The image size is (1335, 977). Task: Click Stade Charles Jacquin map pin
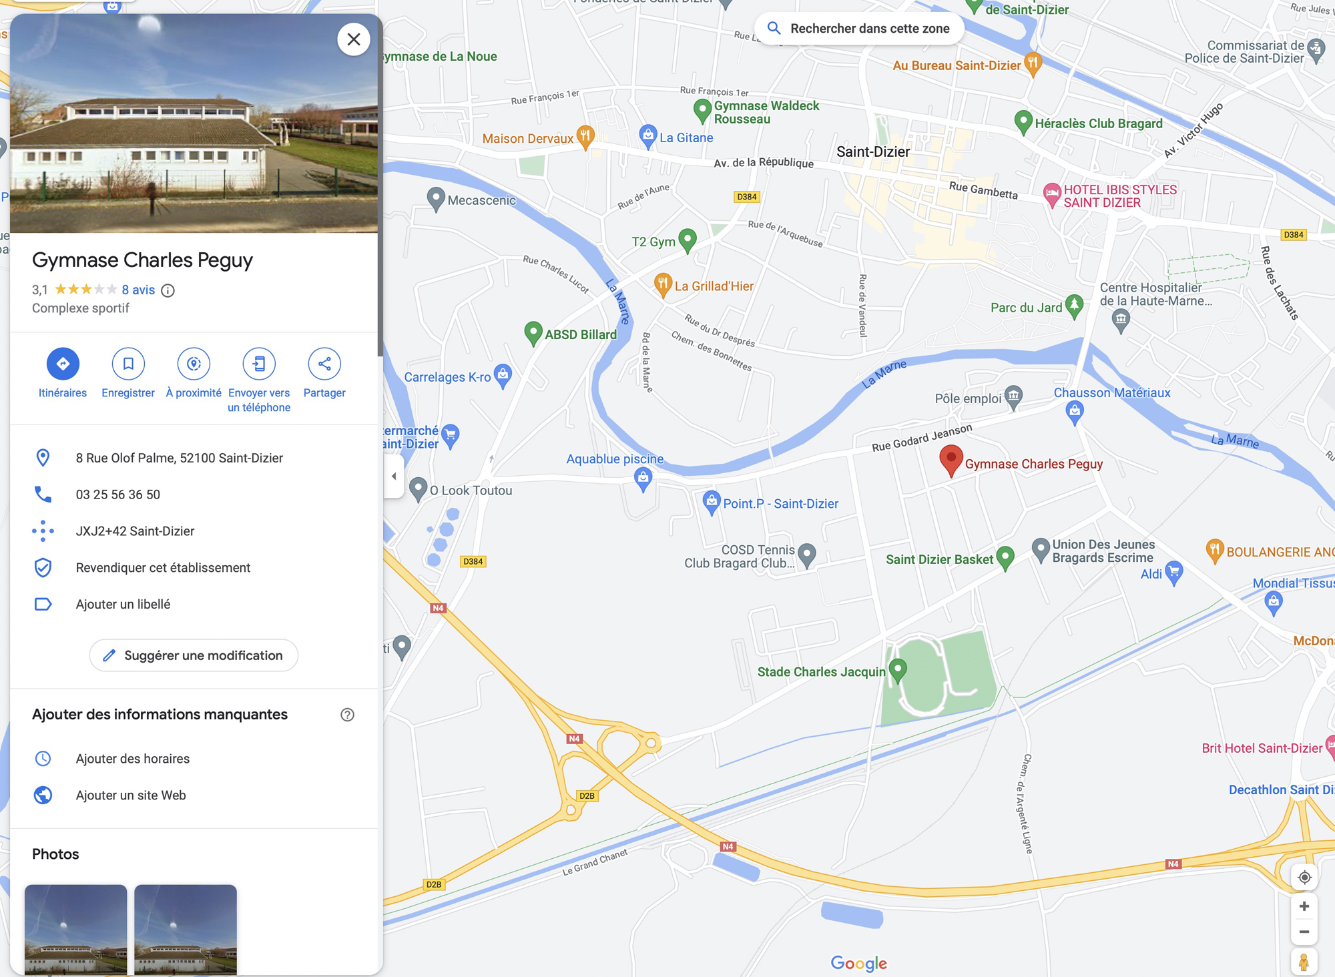(x=898, y=671)
